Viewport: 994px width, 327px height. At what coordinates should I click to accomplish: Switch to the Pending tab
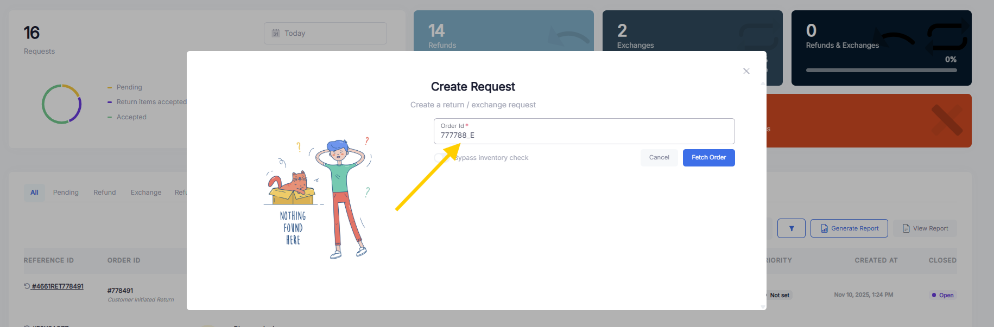(x=66, y=193)
